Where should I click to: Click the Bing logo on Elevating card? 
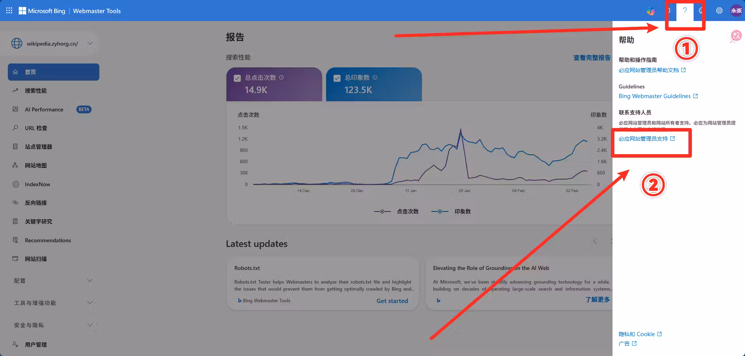(439, 300)
